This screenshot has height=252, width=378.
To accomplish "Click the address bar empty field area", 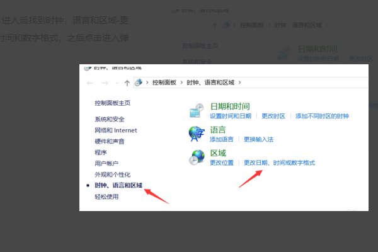I will [304, 83].
